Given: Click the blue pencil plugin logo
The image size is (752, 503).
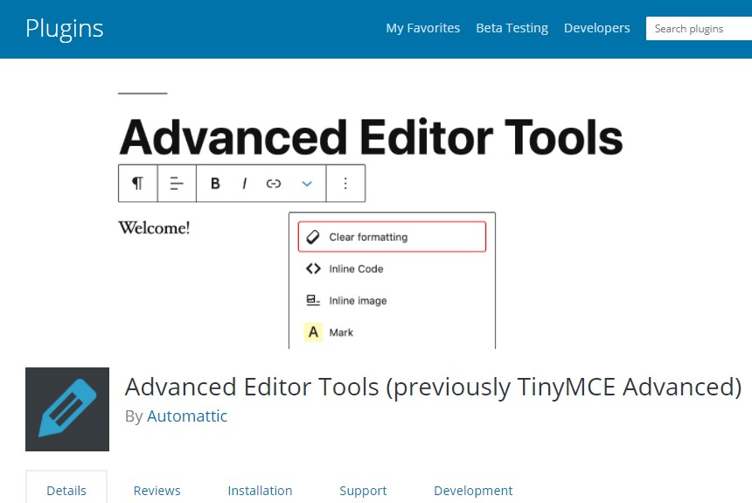Looking at the screenshot, I should click(x=67, y=409).
